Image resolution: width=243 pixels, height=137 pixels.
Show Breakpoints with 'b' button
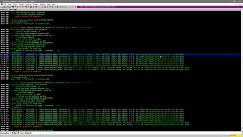click(63, 7)
